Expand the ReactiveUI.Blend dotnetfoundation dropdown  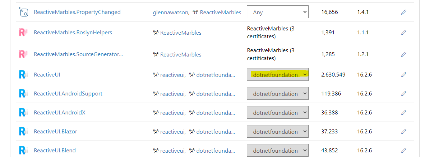(277, 151)
